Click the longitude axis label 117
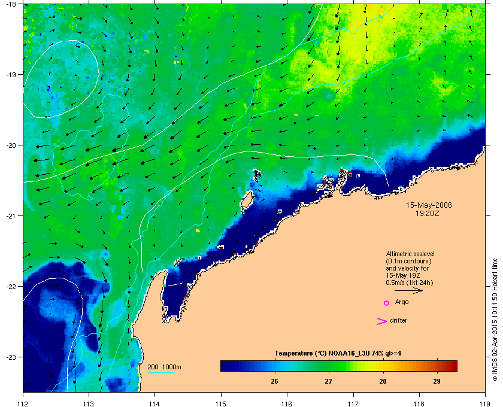This screenshot has height=407, width=503. pyautogui.click(x=353, y=404)
